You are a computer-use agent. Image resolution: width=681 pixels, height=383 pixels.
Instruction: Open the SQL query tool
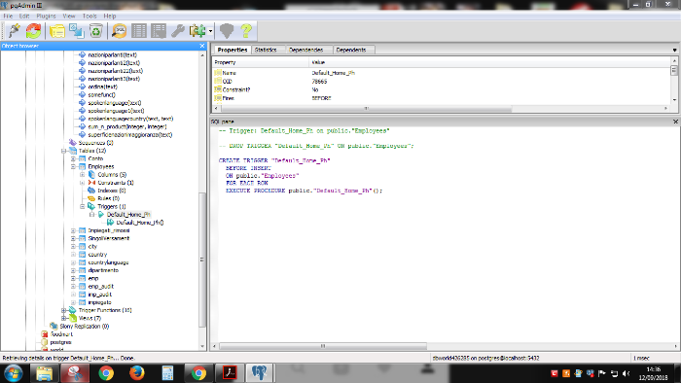[x=119, y=31]
